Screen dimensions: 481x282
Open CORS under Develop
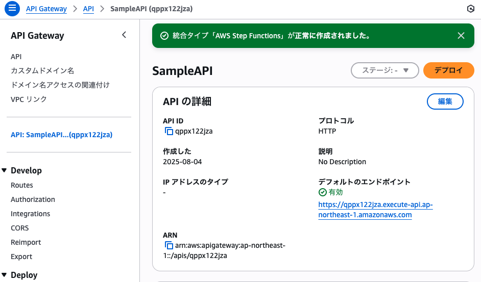19,228
